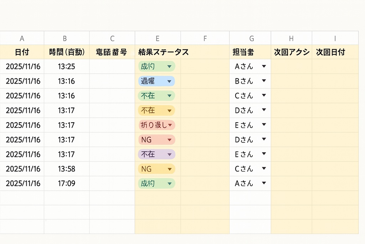Viewport: 365px width, 244px height.
Task: Select the 13:25 time cell
Action: (67, 66)
